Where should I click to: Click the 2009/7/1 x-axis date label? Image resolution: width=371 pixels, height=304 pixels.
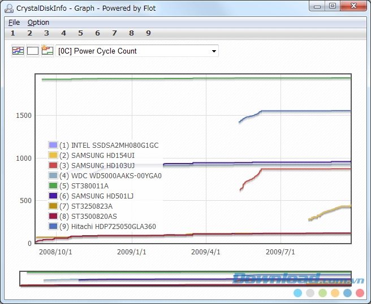click(x=281, y=252)
